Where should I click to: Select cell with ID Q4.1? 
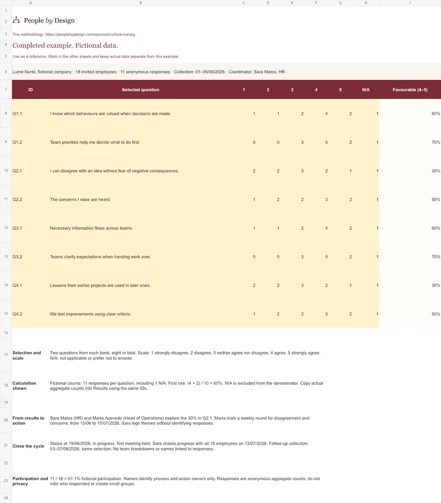click(30, 285)
